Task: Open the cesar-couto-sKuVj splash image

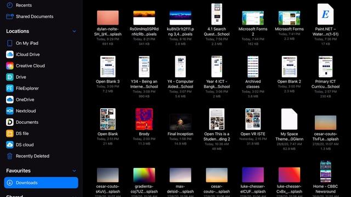Action: point(107,175)
